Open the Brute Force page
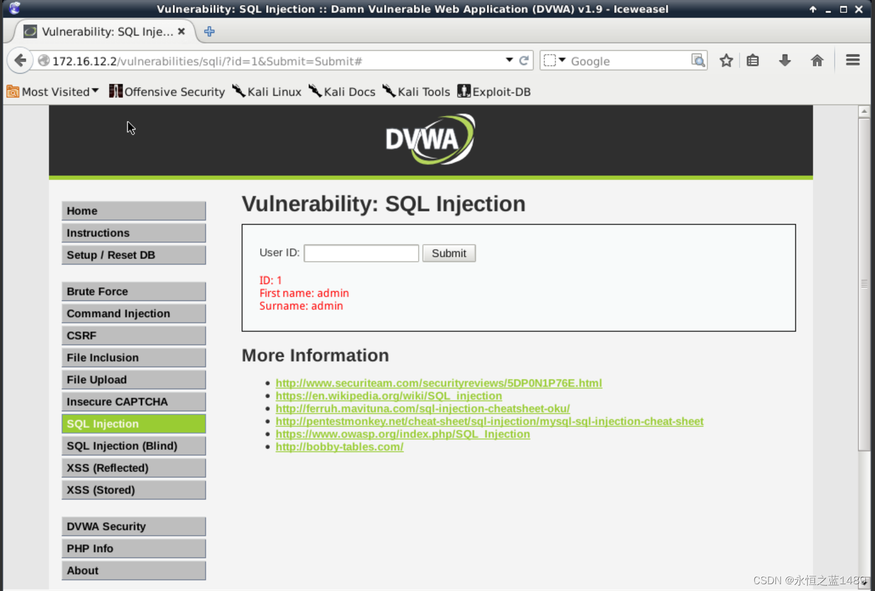Viewport: 875px width, 591px height. (x=134, y=292)
